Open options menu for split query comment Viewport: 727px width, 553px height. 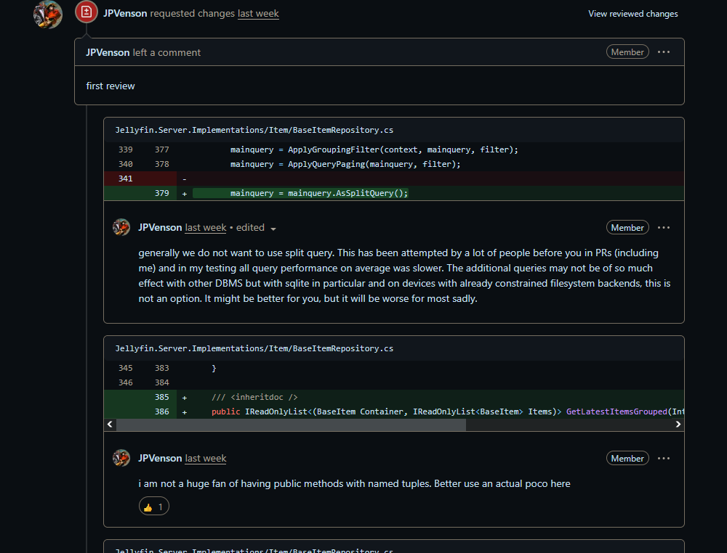pos(664,227)
